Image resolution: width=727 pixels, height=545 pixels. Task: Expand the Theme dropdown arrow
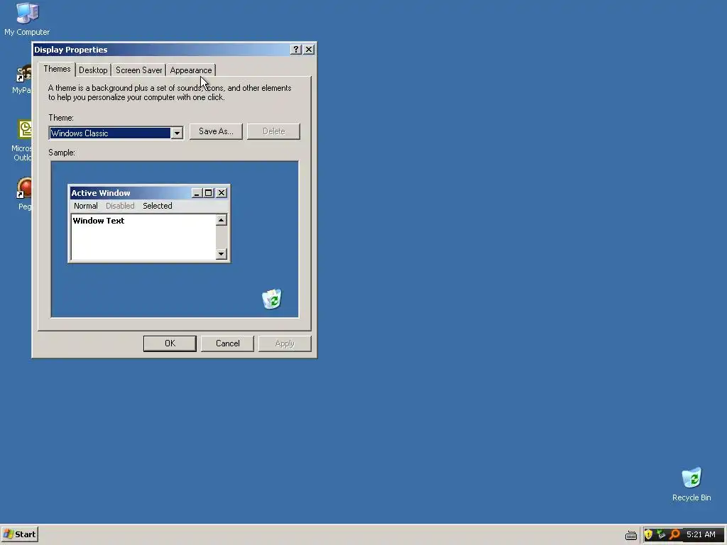(177, 133)
